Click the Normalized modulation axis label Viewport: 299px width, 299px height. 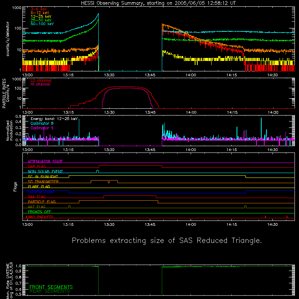point(9,130)
